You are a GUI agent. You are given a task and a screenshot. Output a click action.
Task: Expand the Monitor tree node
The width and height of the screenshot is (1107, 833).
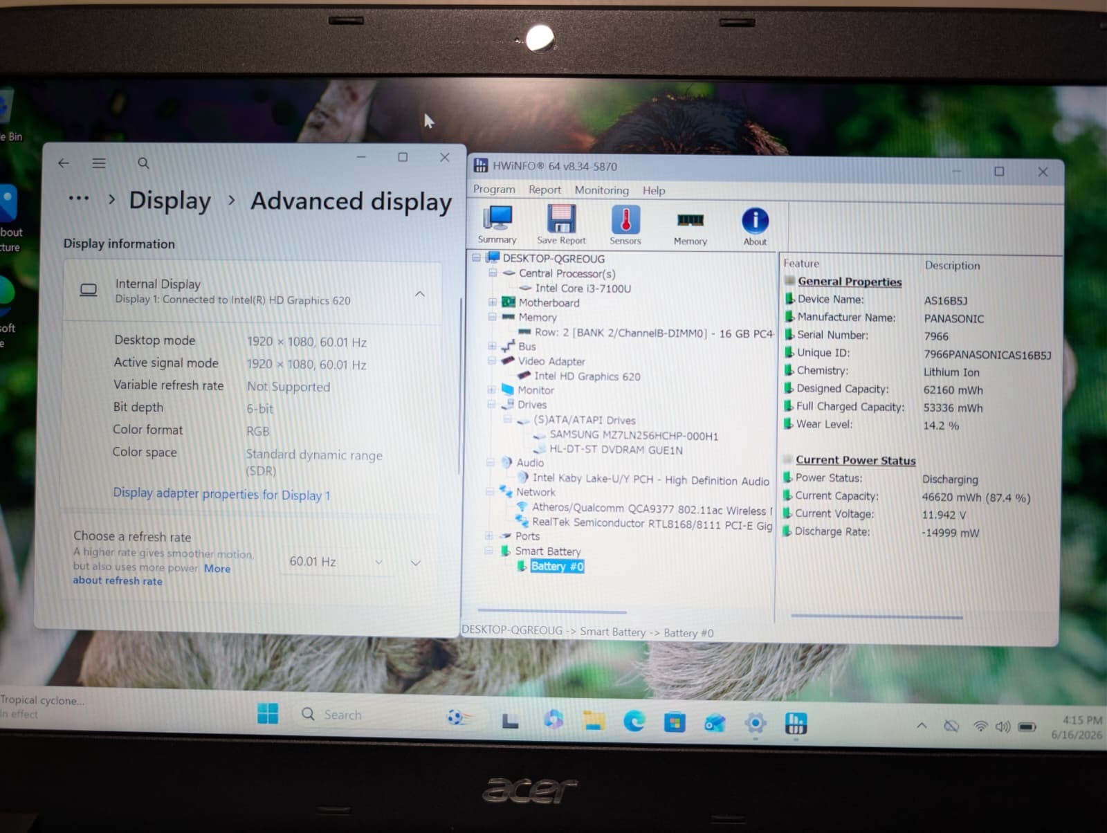(491, 390)
